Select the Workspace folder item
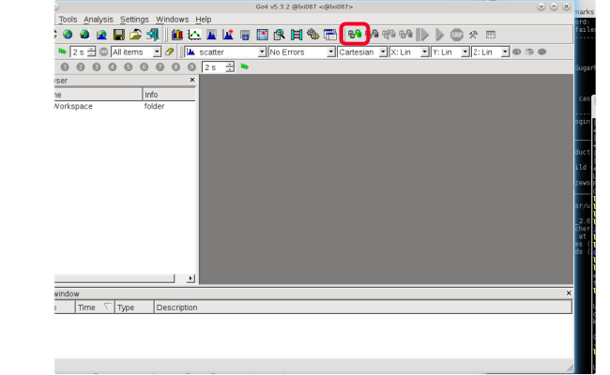 point(72,107)
